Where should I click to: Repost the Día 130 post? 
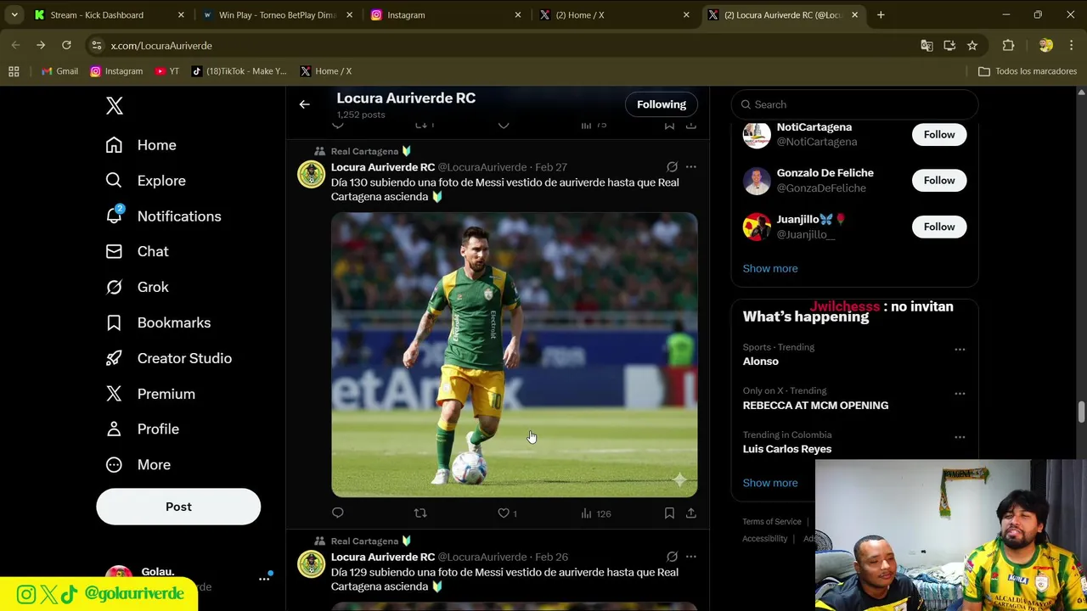coord(420,513)
